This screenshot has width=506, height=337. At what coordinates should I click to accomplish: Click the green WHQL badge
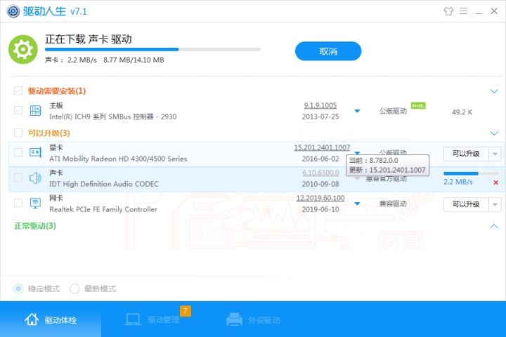click(x=418, y=105)
